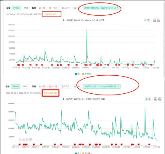The image size is (165, 154).
Task: Click the 1000000 axis label in 2022 chart
Action: coord(11,104)
